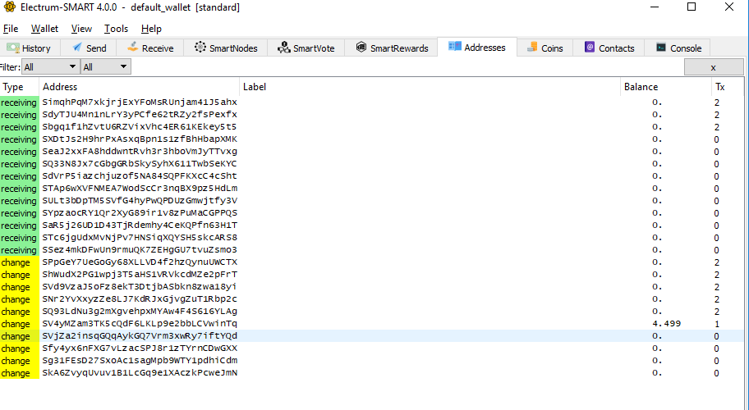Sort by the Balance column header
The width and height of the screenshot is (749, 410).
tap(666, 87)
